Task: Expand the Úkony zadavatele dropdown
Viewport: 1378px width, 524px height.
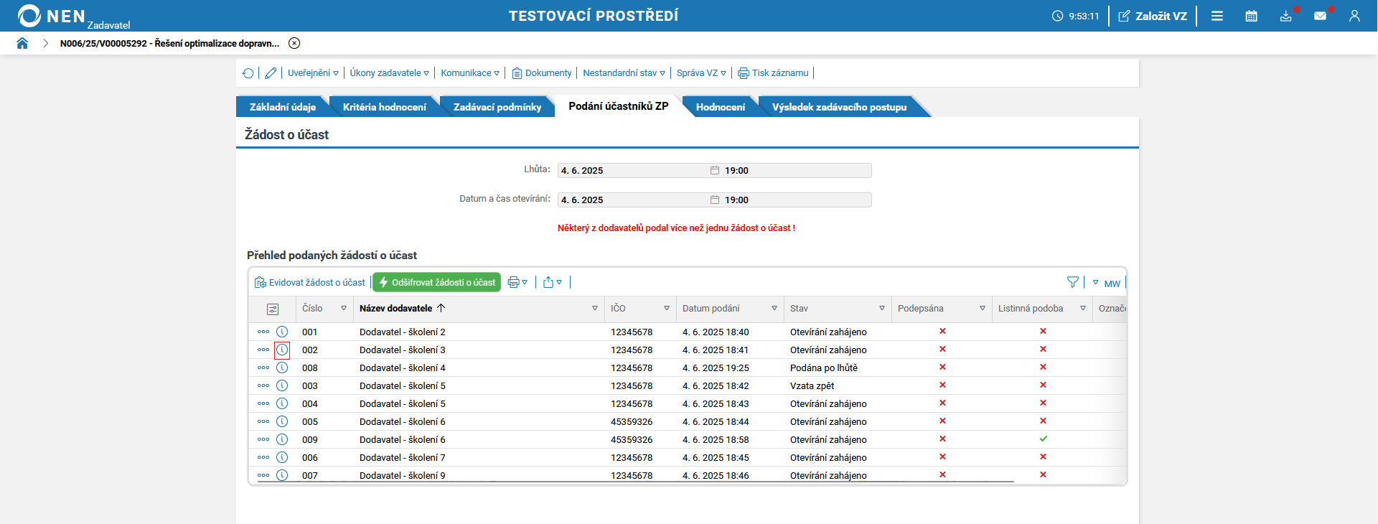Action: click(389, 73)
